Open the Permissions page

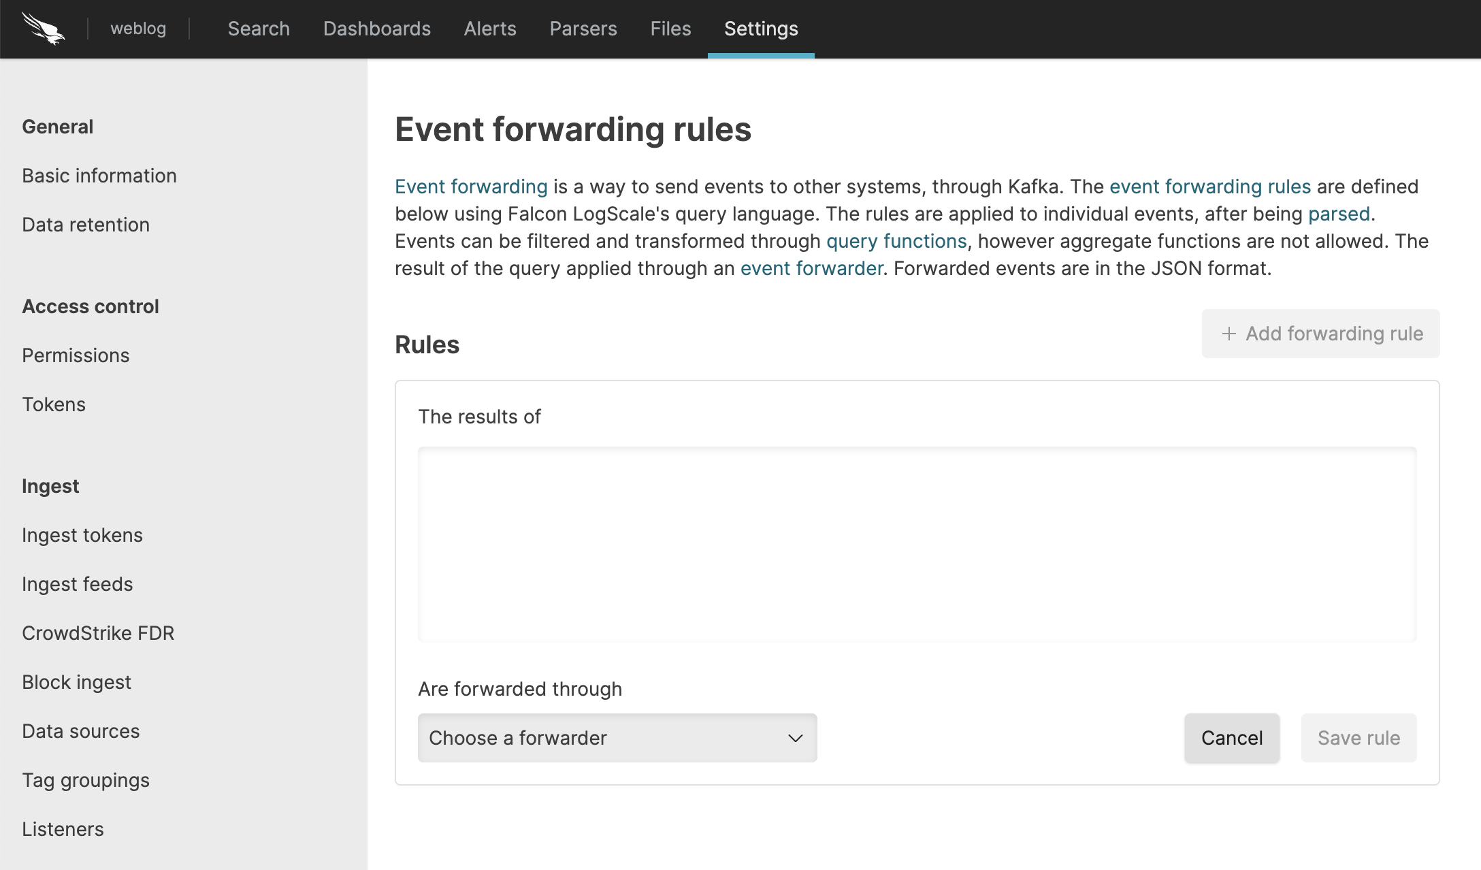[x=76, y=355]
